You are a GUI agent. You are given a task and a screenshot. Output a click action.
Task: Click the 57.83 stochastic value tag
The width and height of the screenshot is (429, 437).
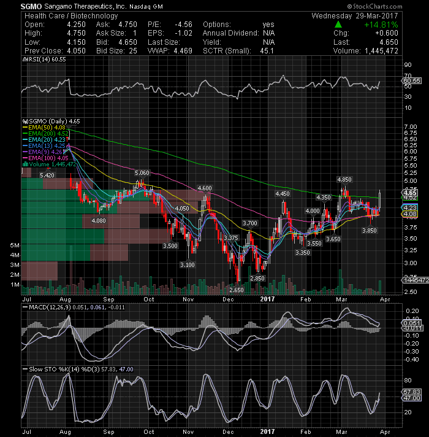point(412,392)
